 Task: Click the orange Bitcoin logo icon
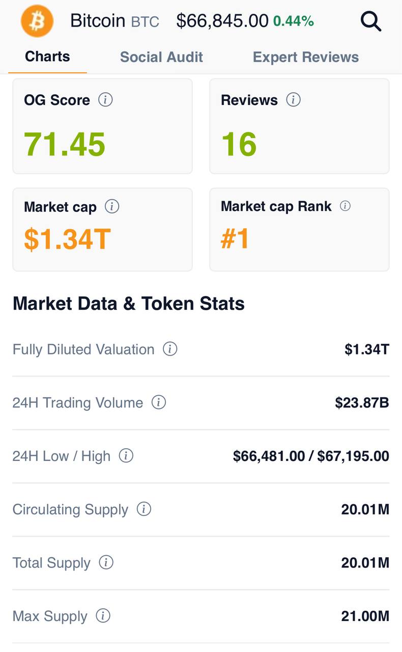pyautogui.click(x=37, y=21)
